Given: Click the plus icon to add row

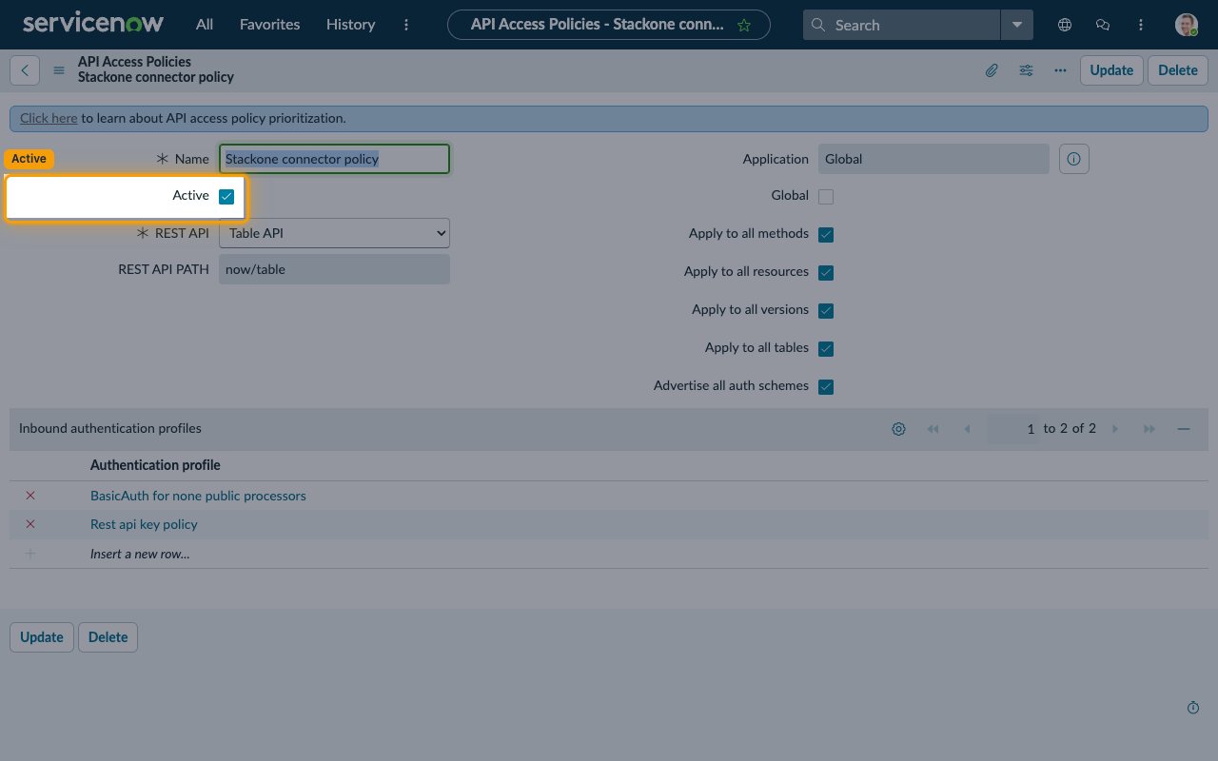Looking at the screenshot, I should (x=30, y=554).
